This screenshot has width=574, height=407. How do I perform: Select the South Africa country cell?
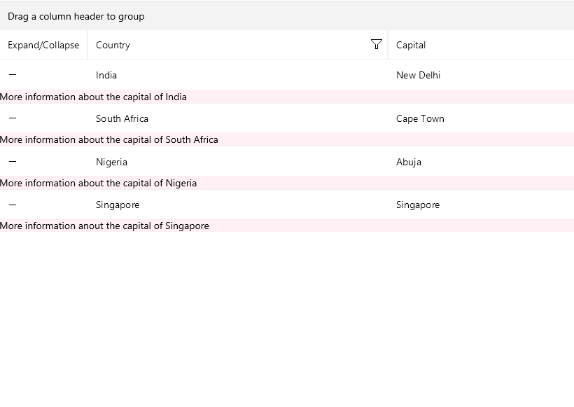point(122,118)
